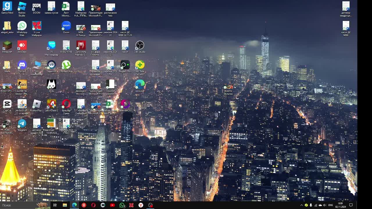Select the Лист Microsoft Excel file
The width and height of the screenshot is (372, 209).
pos(66,9)
